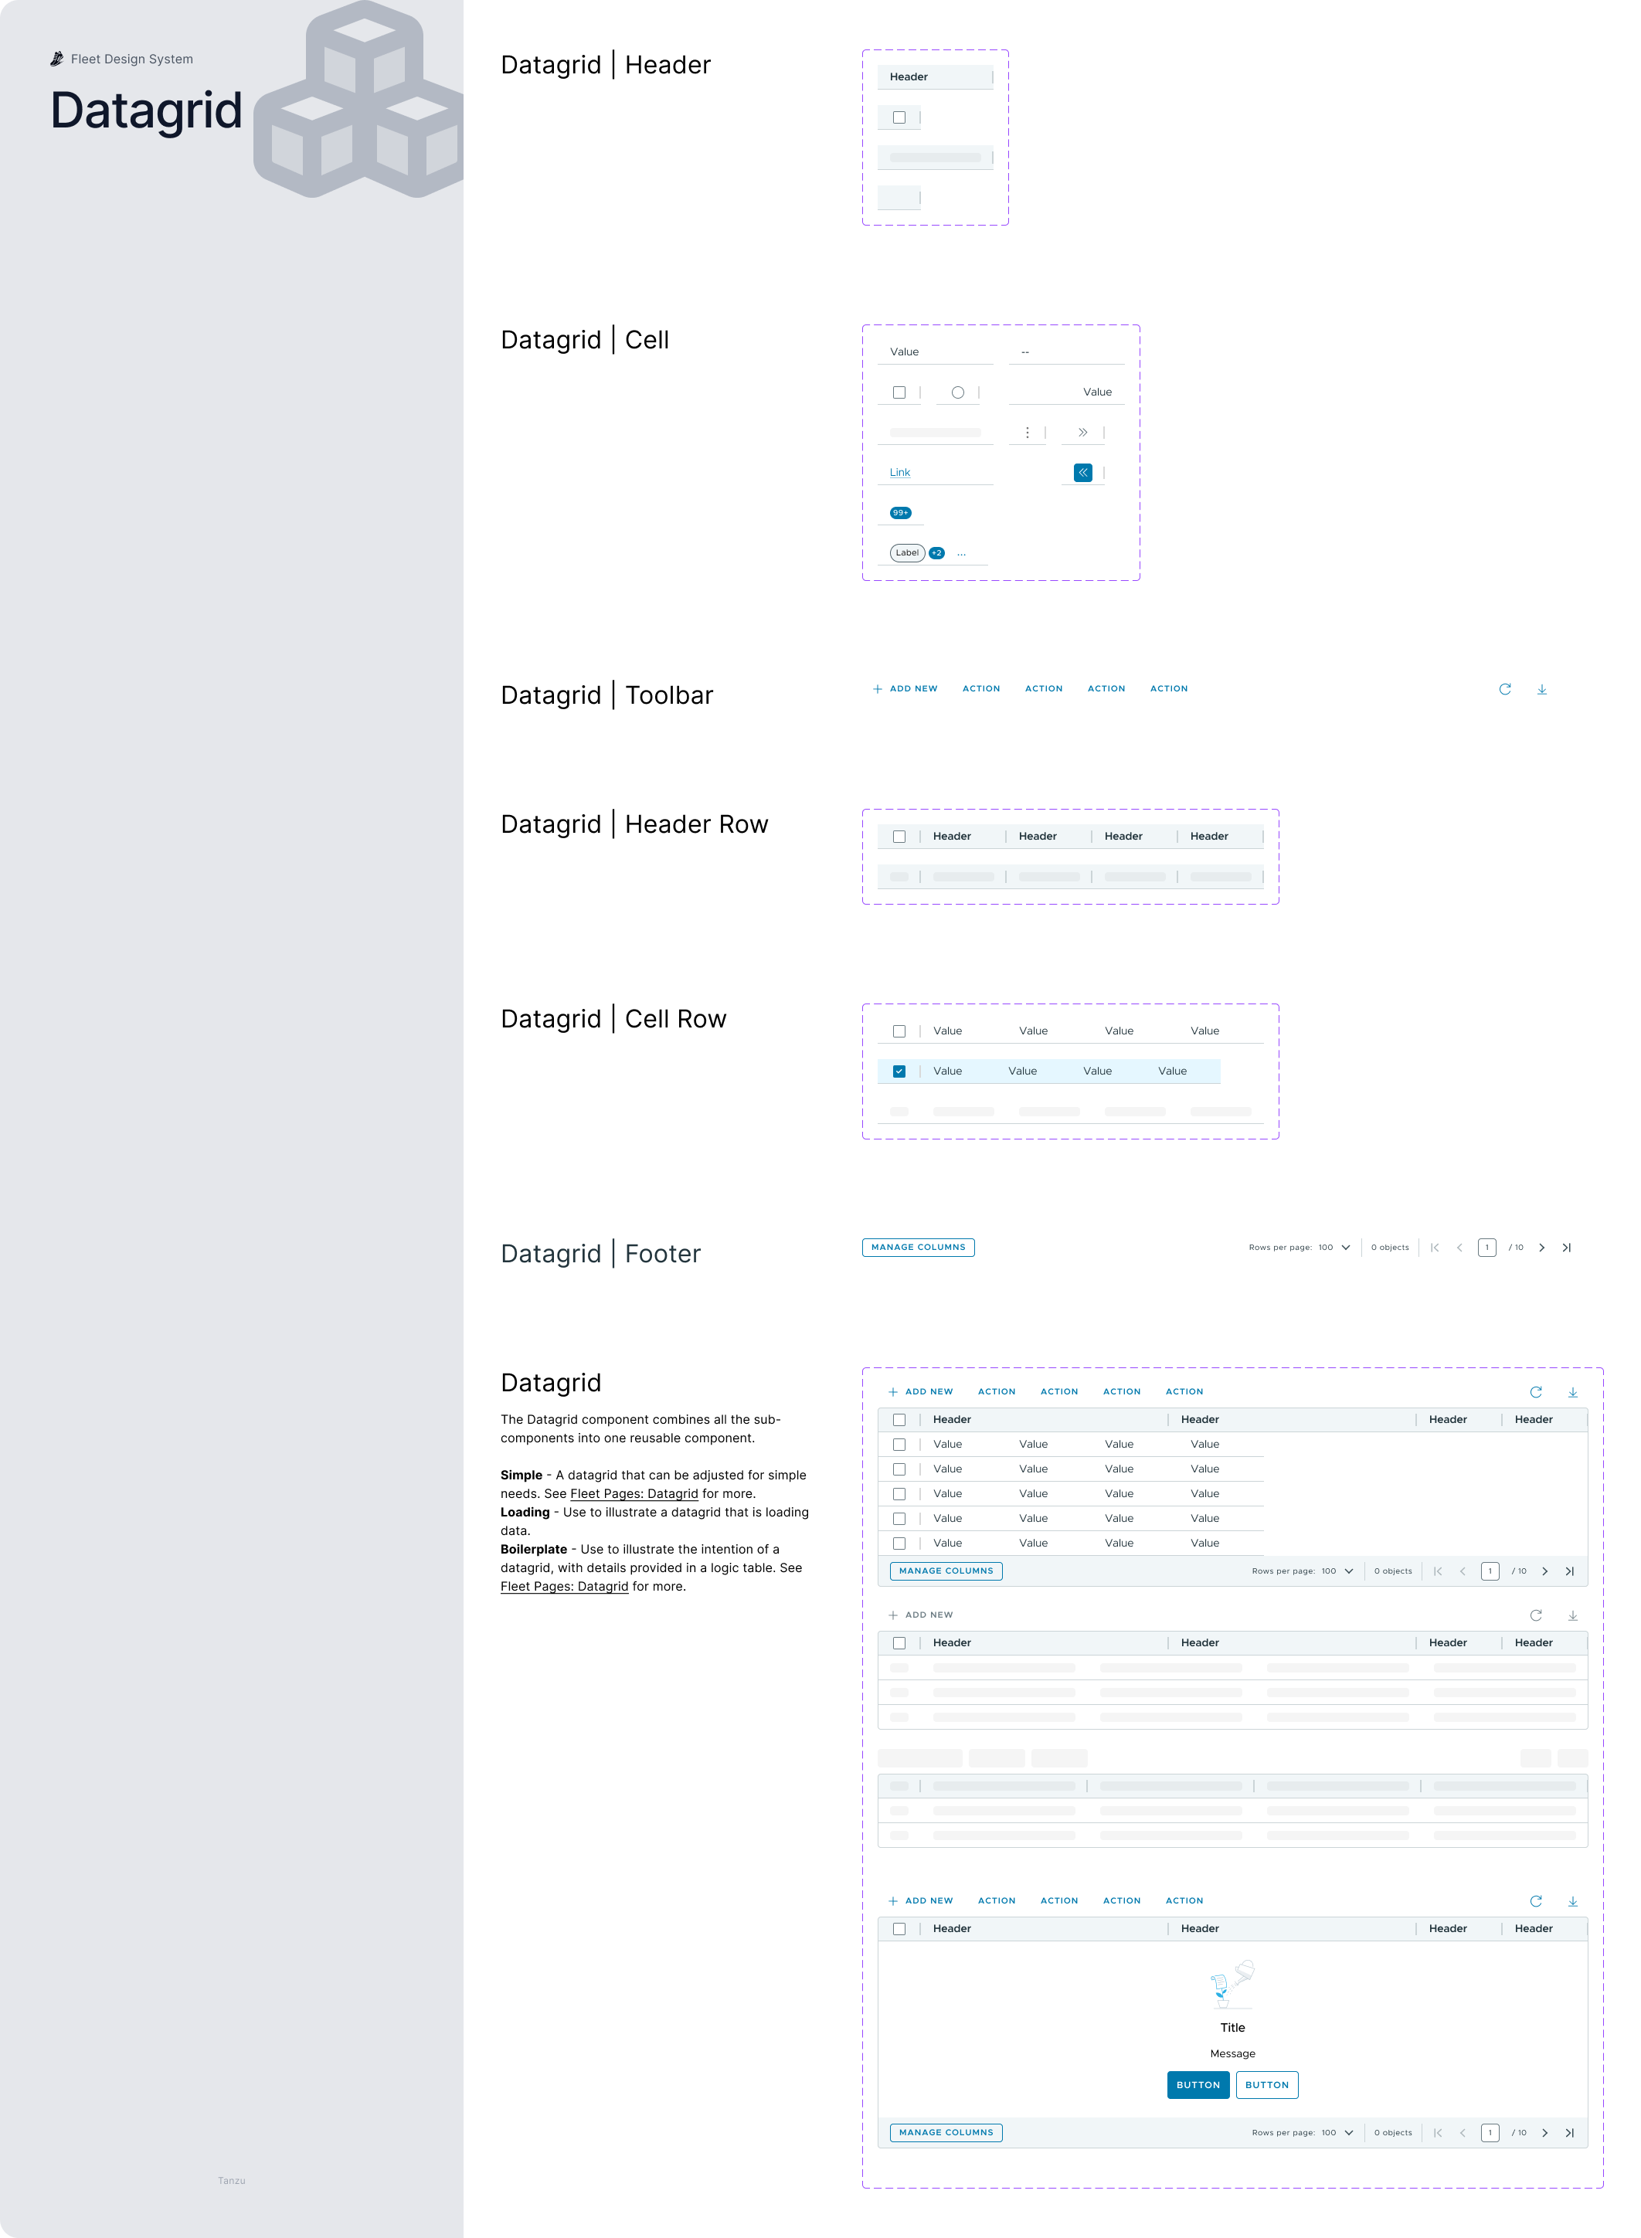Click the pagination first page icon
This screenshot has height=2238, width=1641.
1434,1248
